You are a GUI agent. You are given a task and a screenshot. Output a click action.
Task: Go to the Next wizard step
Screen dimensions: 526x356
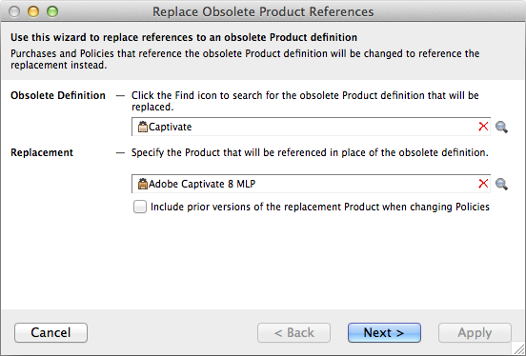point(384,332)
